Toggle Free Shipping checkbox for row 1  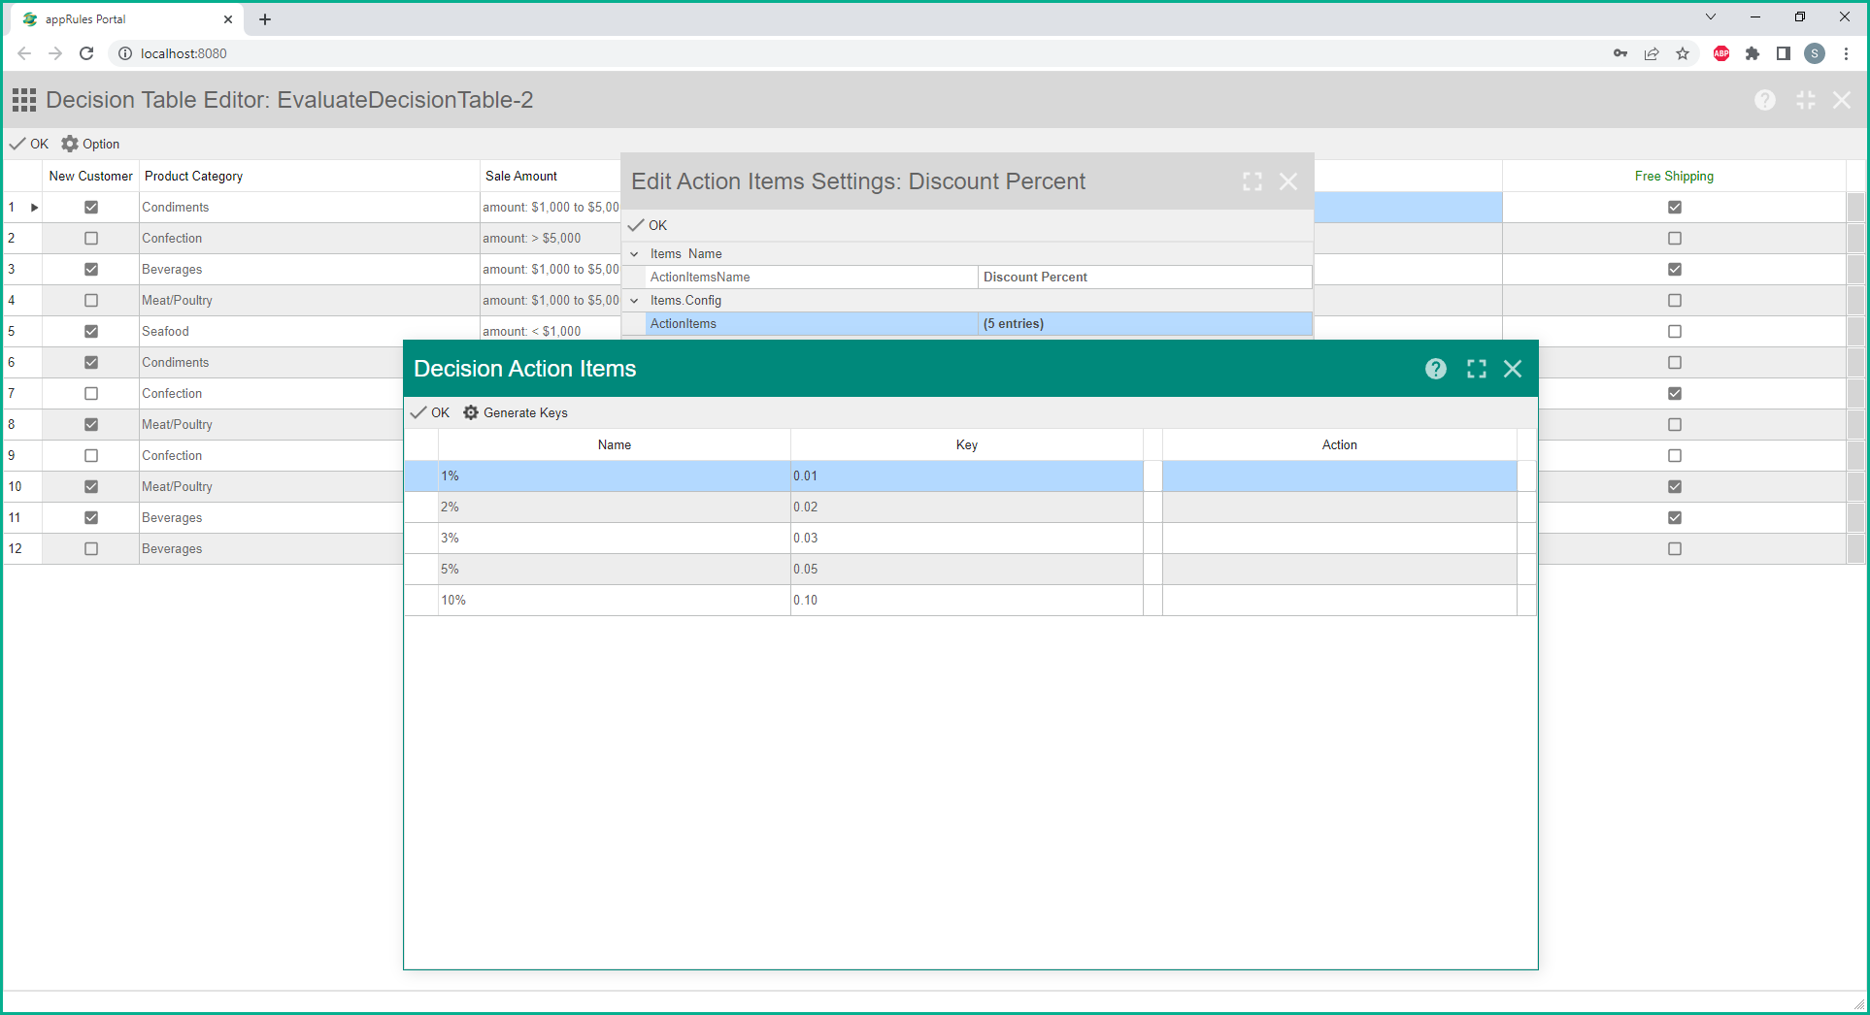(1675, 207)
